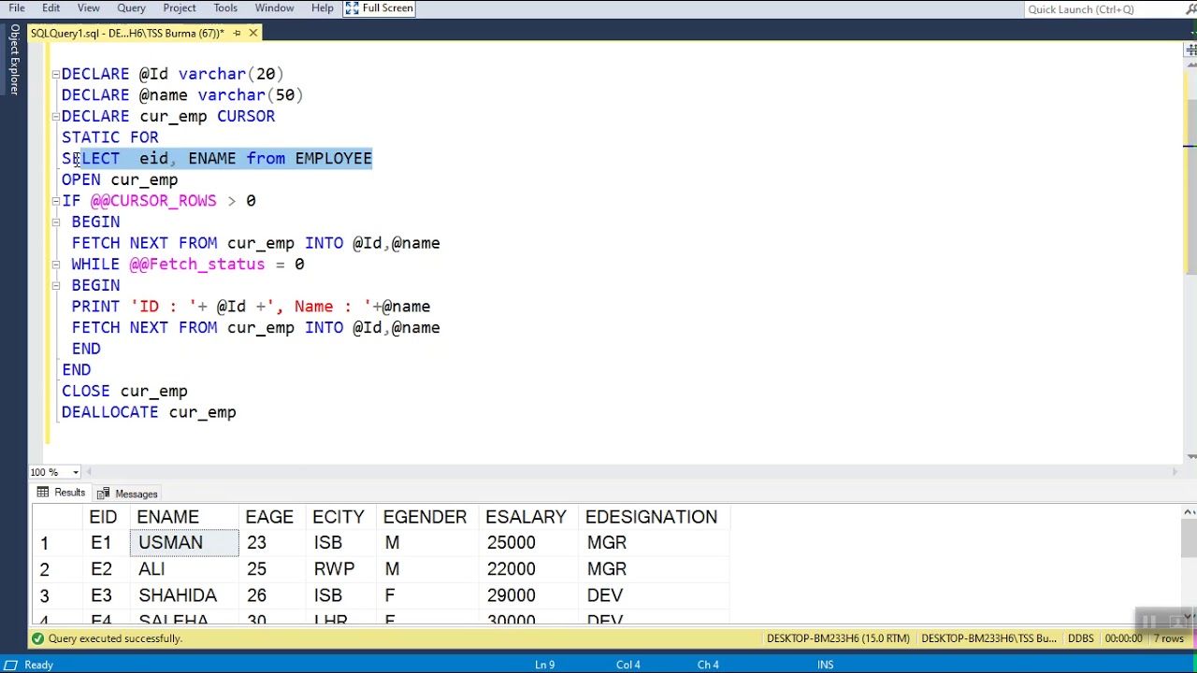
Task: Click the Ready status bar icon
Action: (9, 665)
